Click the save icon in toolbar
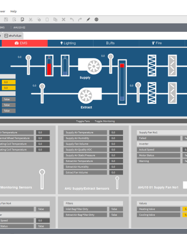 (6, 20)
